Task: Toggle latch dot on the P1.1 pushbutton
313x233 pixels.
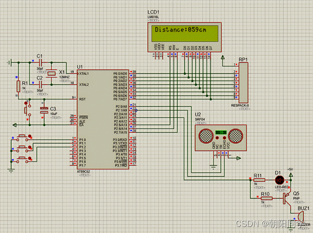Action: [x=30, y=147]
